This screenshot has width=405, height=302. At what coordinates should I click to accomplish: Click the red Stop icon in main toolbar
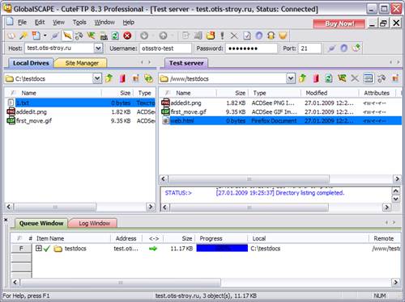tap(127, 36)
